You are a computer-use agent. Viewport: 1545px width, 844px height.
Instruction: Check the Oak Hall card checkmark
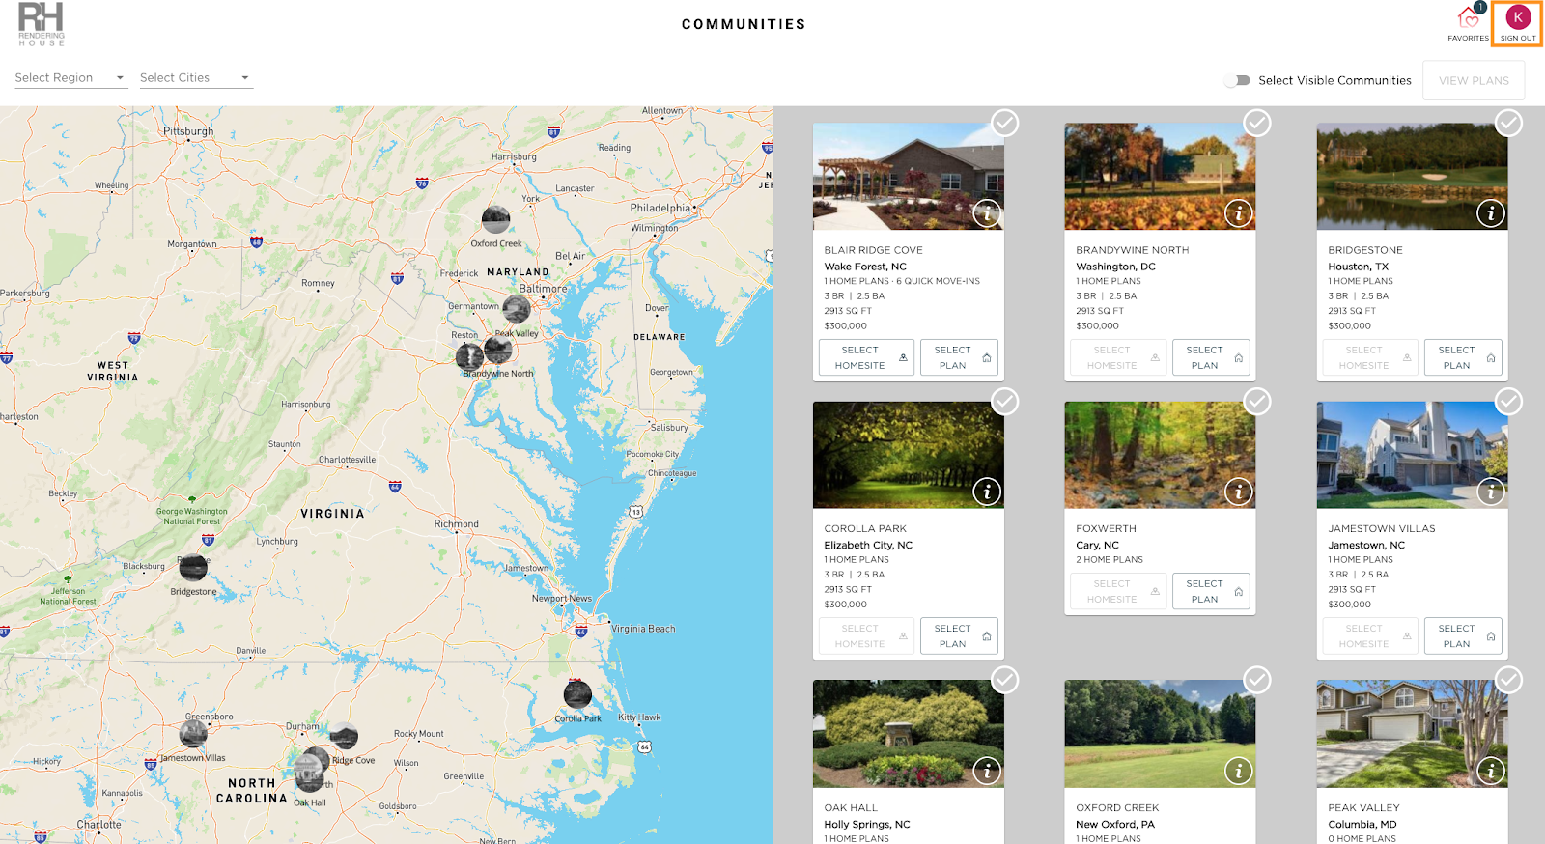click(1005, 680)
